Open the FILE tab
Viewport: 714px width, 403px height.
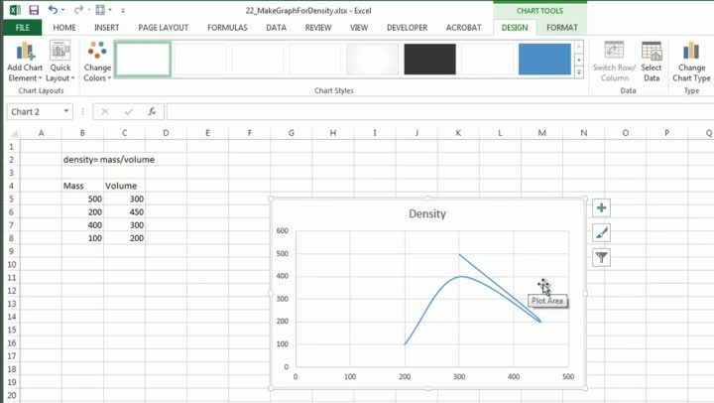pyautogui.click(x=22, y=28)
